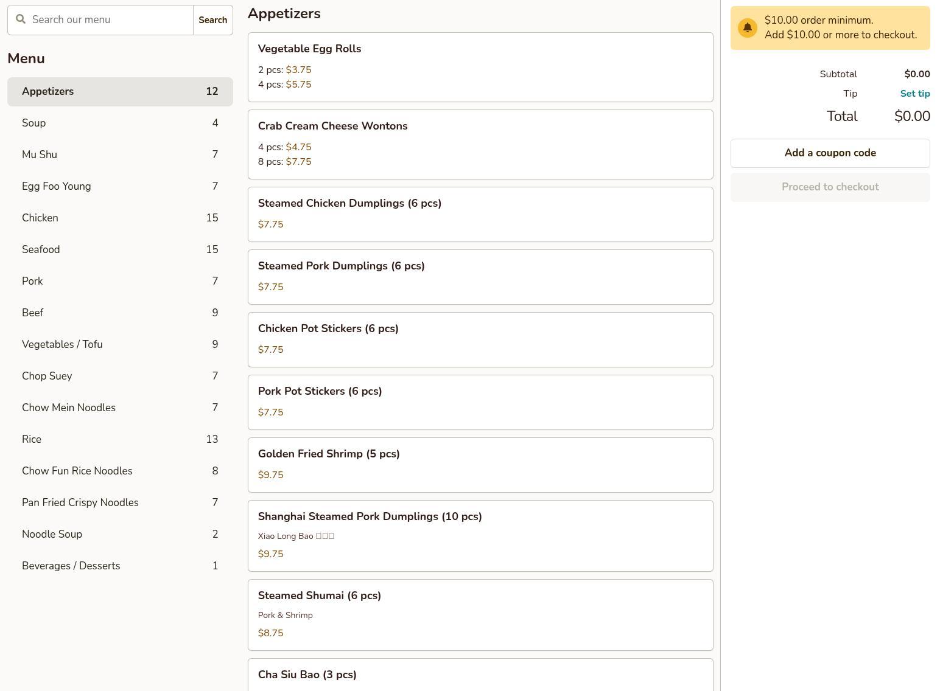
Task: Open Shanghai Steamed Pork Dumplings item
Action: pyautogui.click(x=480, y=535)
